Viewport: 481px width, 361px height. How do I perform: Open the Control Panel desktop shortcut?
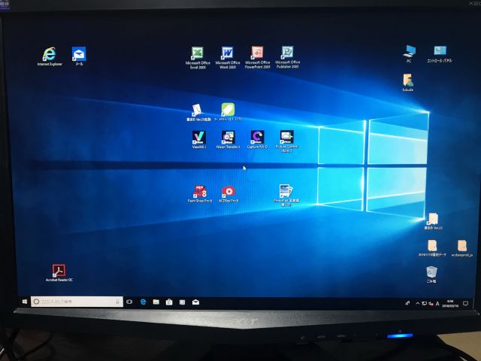pos(439,51)
